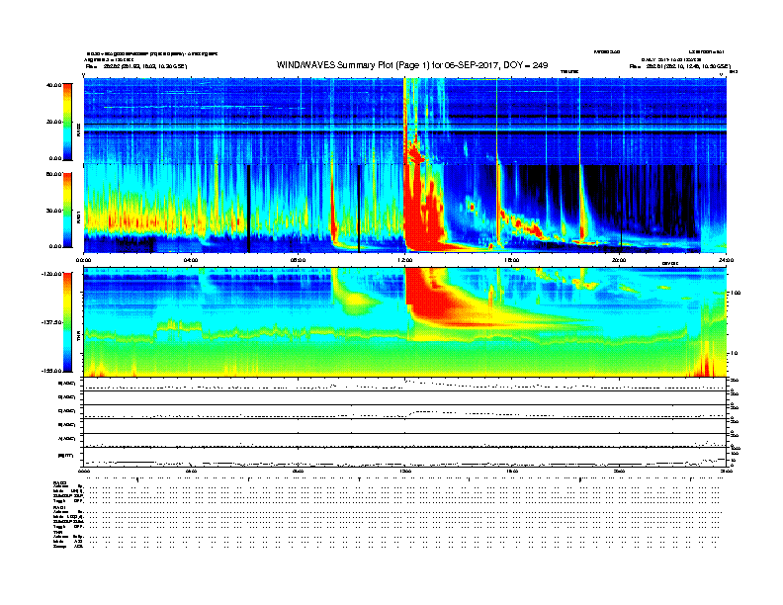Click the 12:00 label under the bottom line panel
Screen dimensions: 783x605
[405, 471]
